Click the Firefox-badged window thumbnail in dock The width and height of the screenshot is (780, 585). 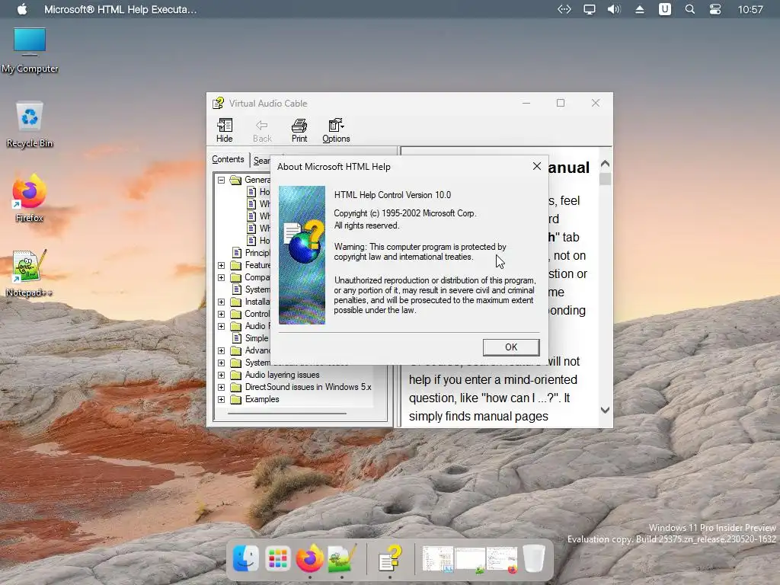click(x=501, y=559)
